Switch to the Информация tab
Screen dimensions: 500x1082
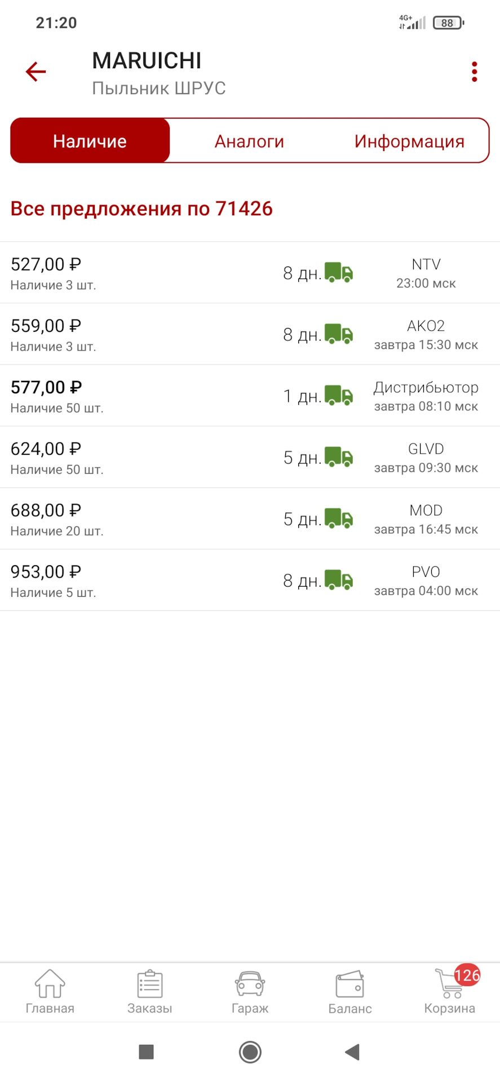409,141
